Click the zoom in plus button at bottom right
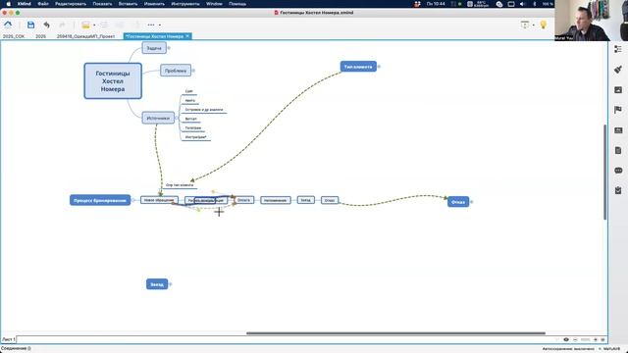The width and height of the screenshot is (628, 353). click(596, 339)
